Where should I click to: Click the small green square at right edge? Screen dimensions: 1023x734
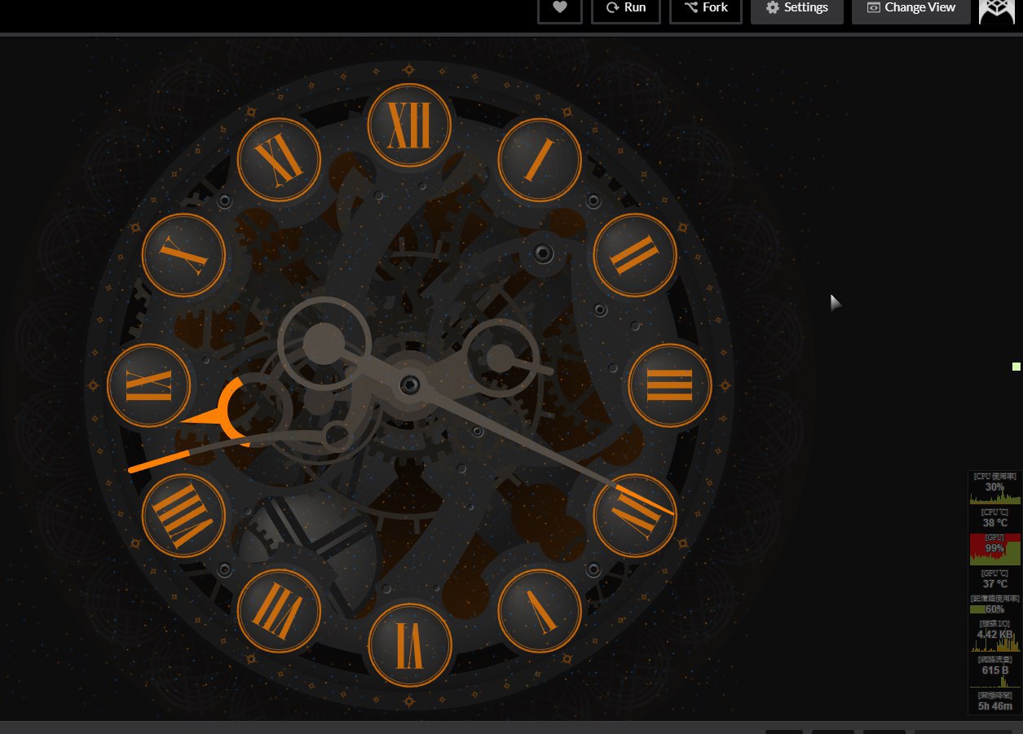click(1016, 367)
